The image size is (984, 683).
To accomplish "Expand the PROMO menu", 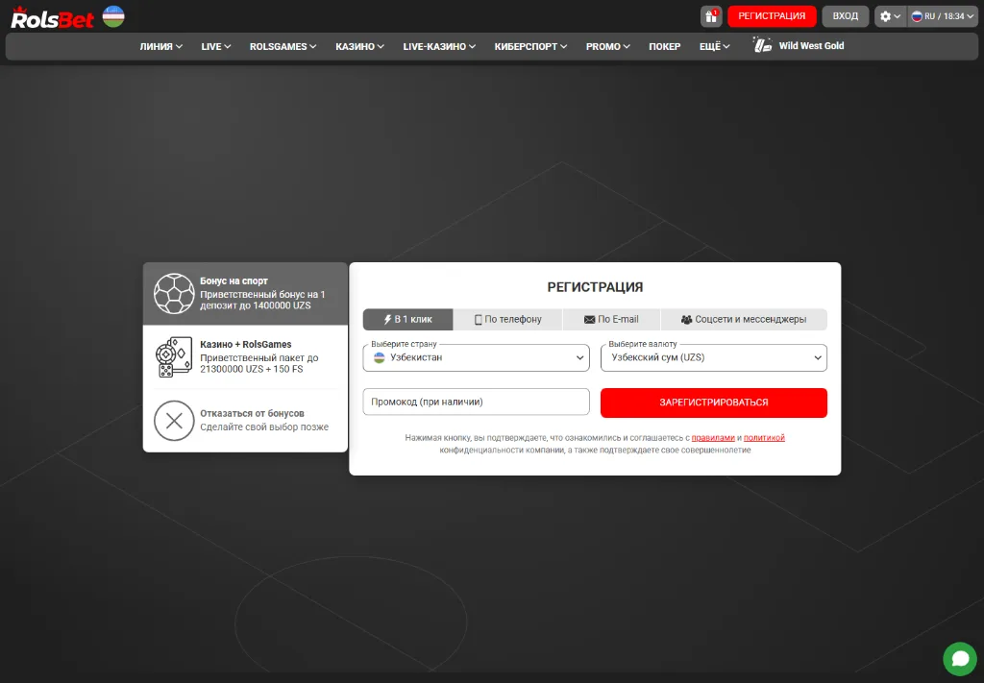I will [608, 46].
